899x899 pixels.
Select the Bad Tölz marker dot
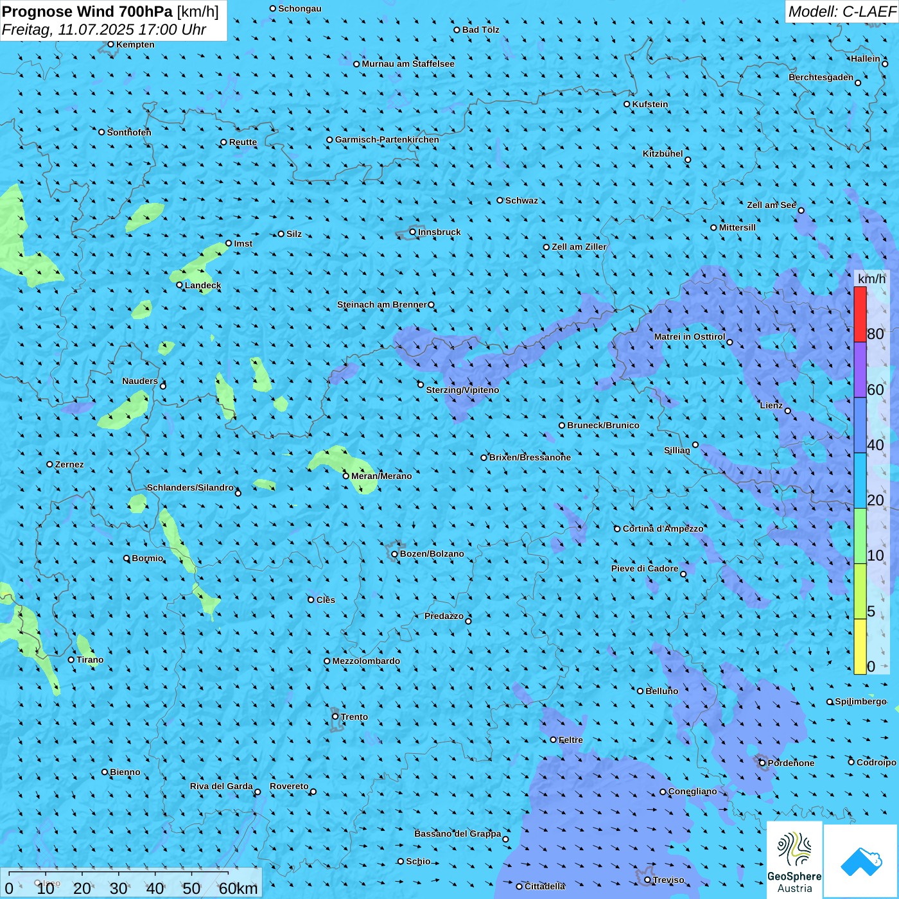pos(457,30)
